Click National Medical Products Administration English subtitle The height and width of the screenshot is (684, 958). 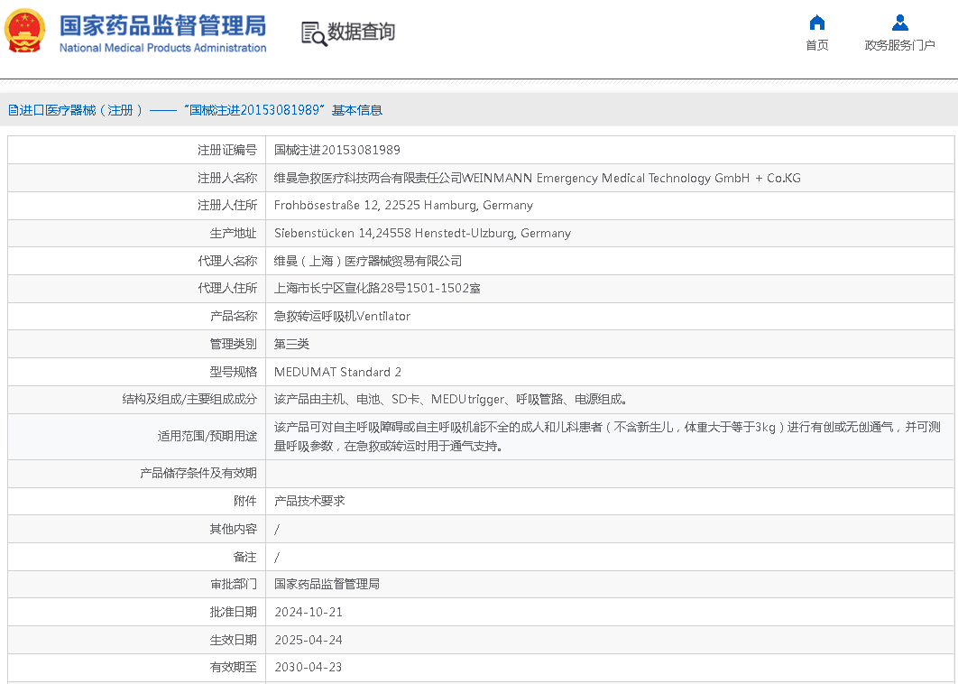[x=162, y=48]
